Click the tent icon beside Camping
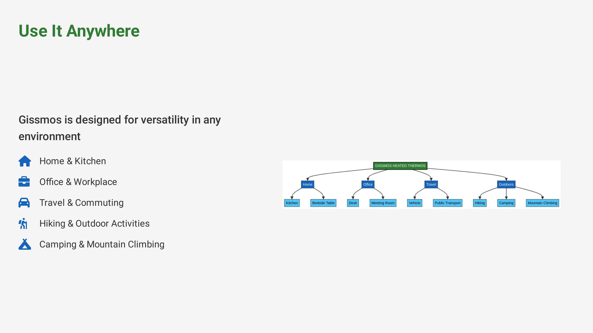 pyautogui.click(x=25, y=244)
